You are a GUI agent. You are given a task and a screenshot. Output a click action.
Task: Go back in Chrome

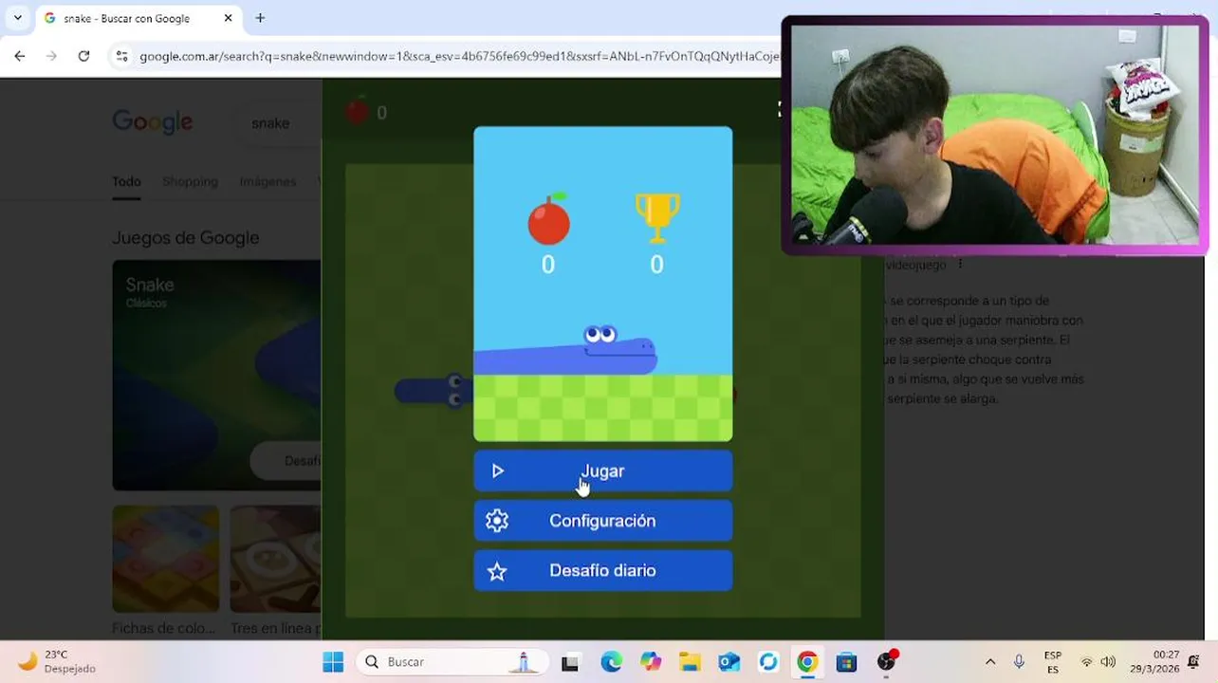(19, 56)
